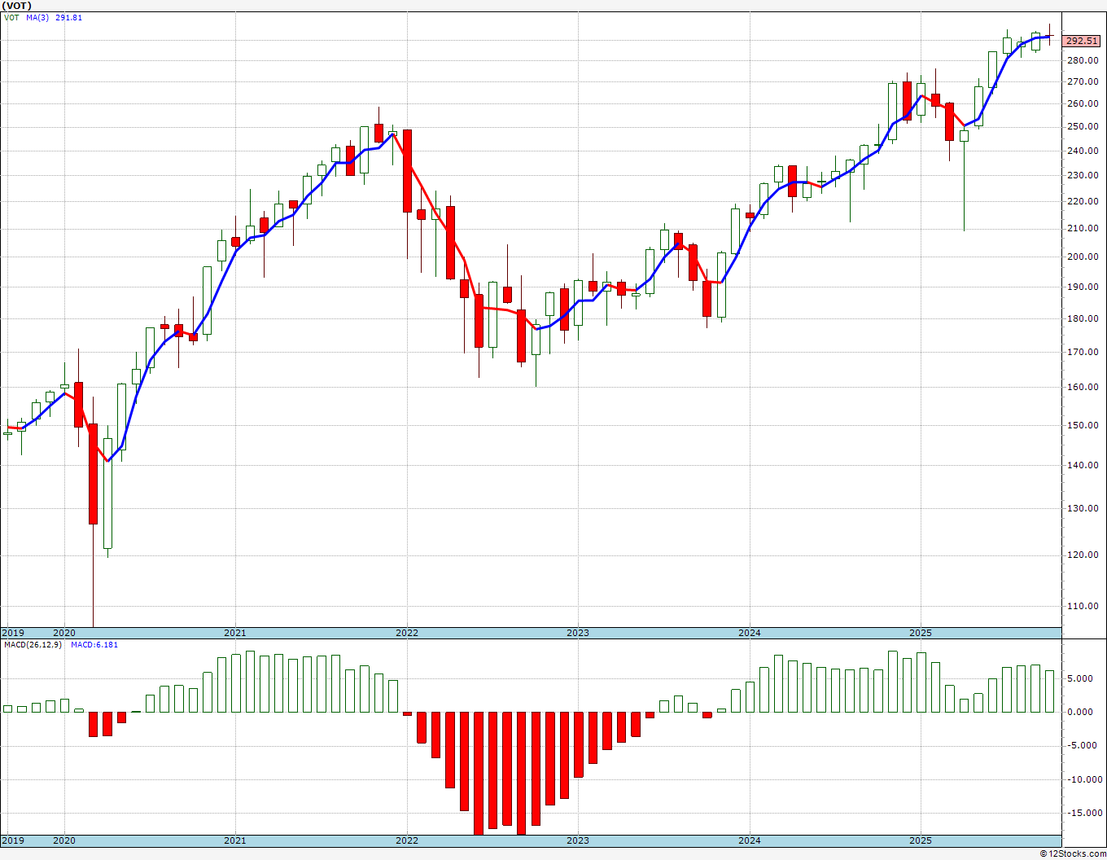
Task: Select the "110.00" price axis label
Action: 1082,607
